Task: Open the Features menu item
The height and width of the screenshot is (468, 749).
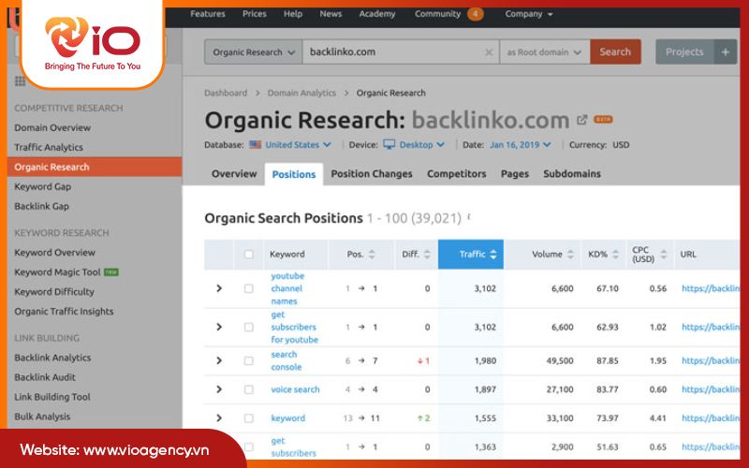Action: 207,14
